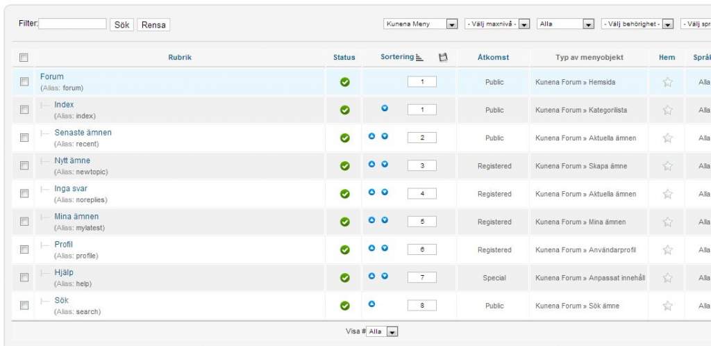Image resolution: width=711 pixels, height=346 pixels.
Task: Move Sök item up with arrow icon
Action: tap(371, 304)
